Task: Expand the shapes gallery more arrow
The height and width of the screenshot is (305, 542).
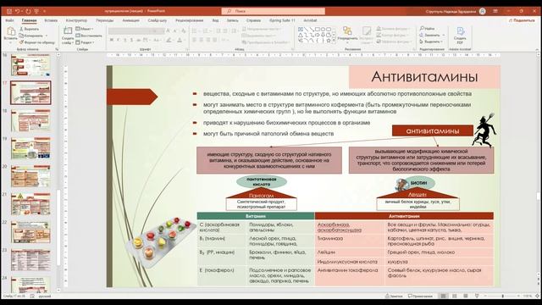Action: pyautogui.click(x=334, y=41)
